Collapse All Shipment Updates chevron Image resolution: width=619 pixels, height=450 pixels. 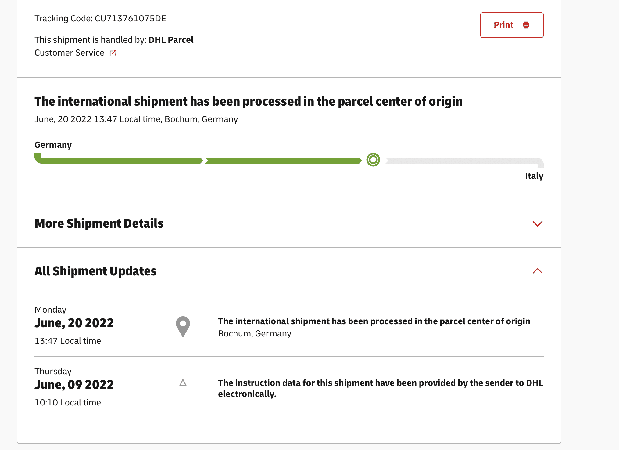(x=537, y=271)
